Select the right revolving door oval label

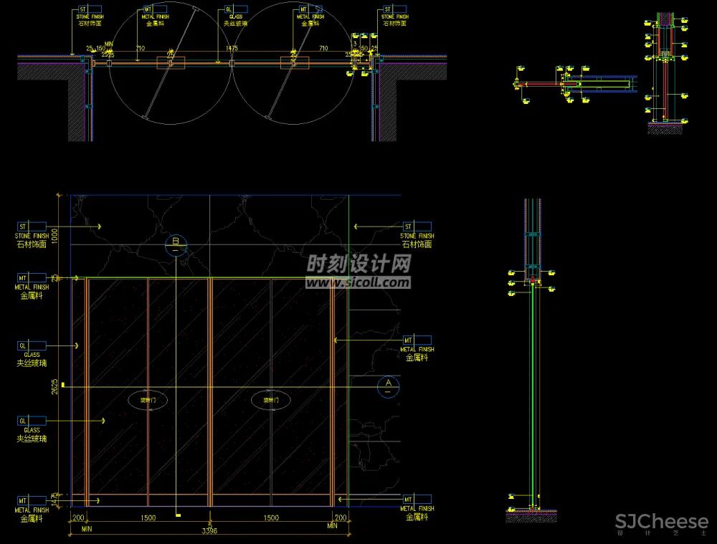pyautogui.click(x=270, y=400)
